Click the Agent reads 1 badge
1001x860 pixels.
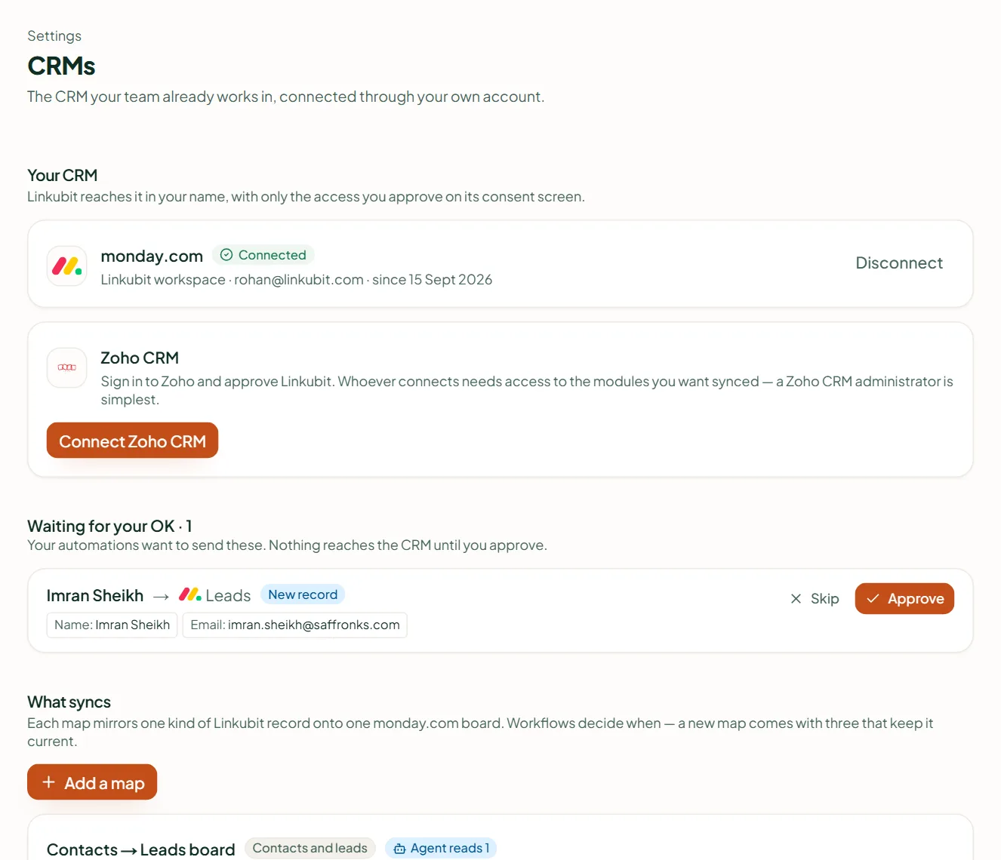point(441,848)
